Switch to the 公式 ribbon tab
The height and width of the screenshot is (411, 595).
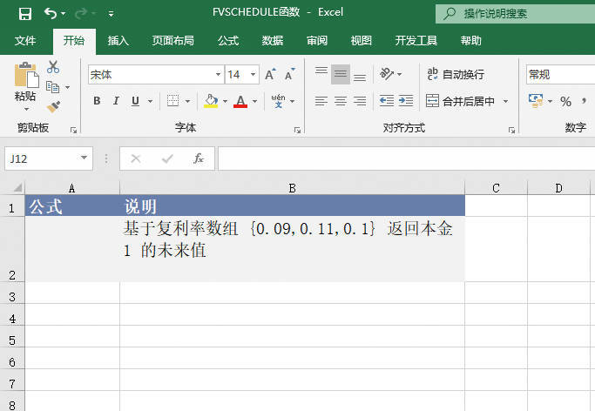(228, 40)
